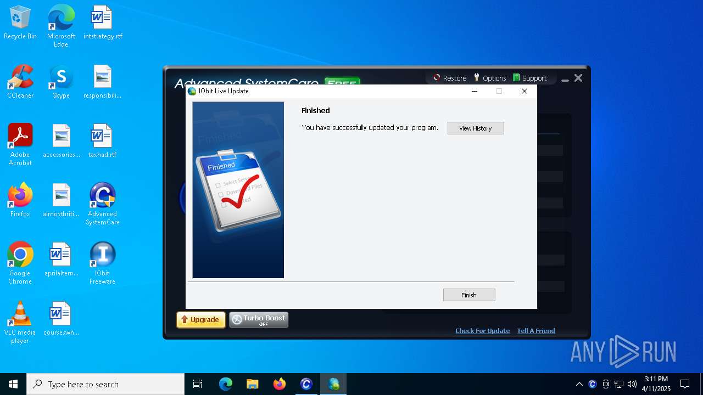
Task: Minimize Advanced SystemCare main window
Action: click(565, 80)
